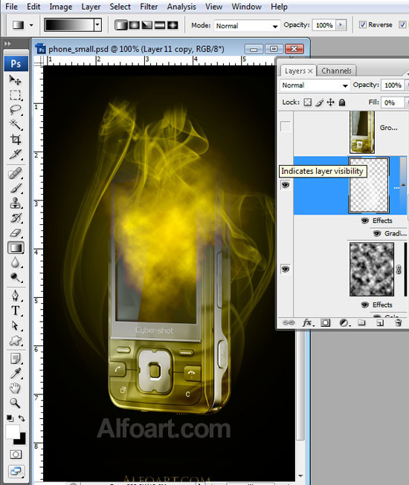The image size is (409, 485).
Task: Select the Slice tool
Action: coord(15,154)
